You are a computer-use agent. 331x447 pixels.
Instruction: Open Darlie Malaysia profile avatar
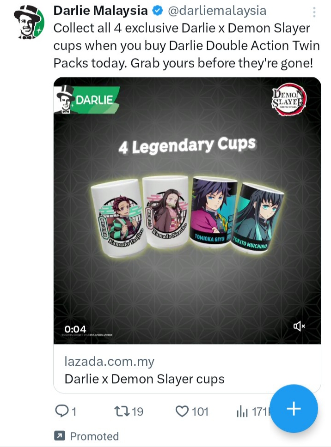tap(29, 22)
